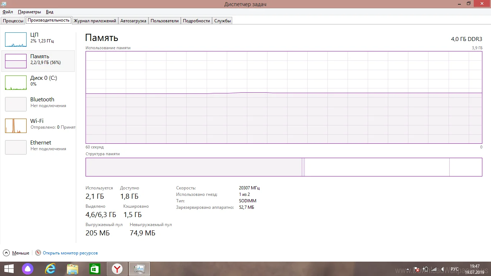Launch Internet Explorer from the taskbar
The width and height of the screenshot is (491, 276).
click(50, 269)
